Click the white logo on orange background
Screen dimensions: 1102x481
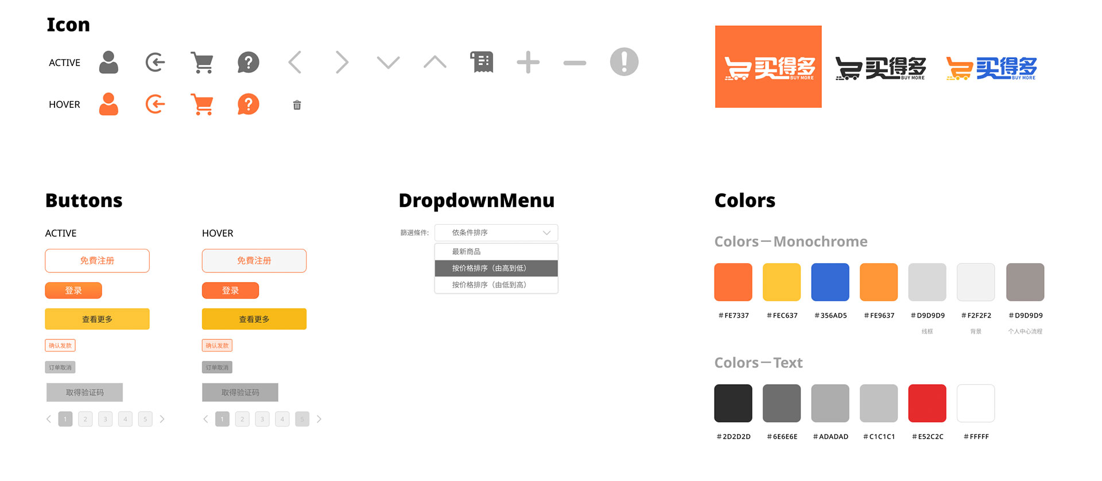pyautogui.click(x=769, y=67)
